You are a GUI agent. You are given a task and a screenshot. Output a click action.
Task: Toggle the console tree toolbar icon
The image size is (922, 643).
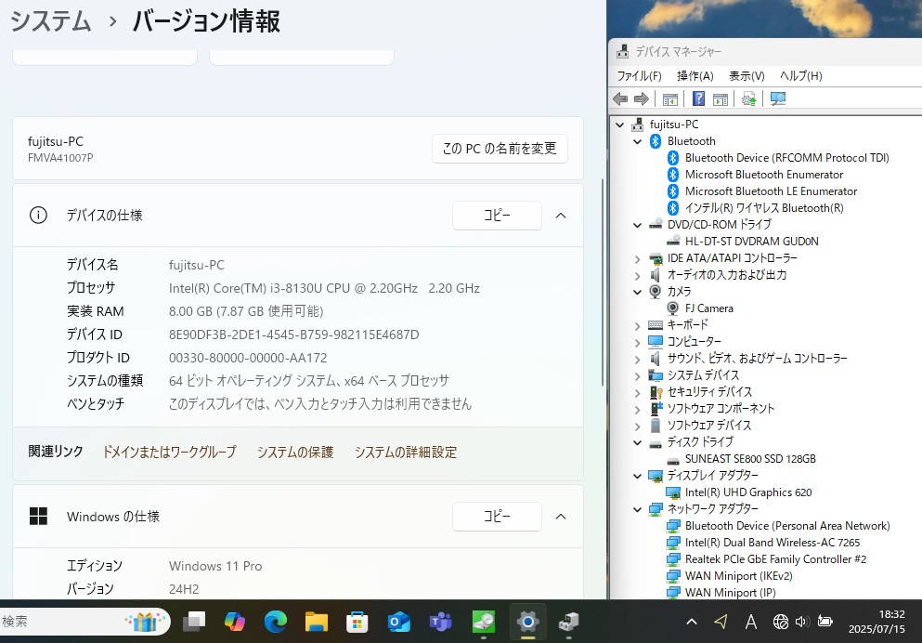point(669,98)
